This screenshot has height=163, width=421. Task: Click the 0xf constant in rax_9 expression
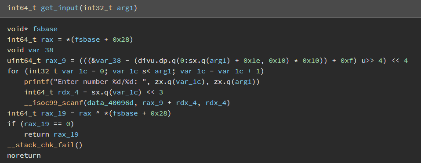point(347,61)
